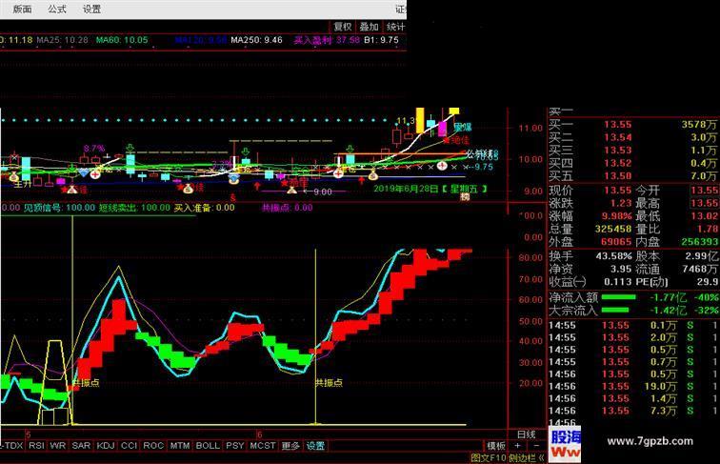
Task: Open the 模板 template selector
Action: coord(496,446)
